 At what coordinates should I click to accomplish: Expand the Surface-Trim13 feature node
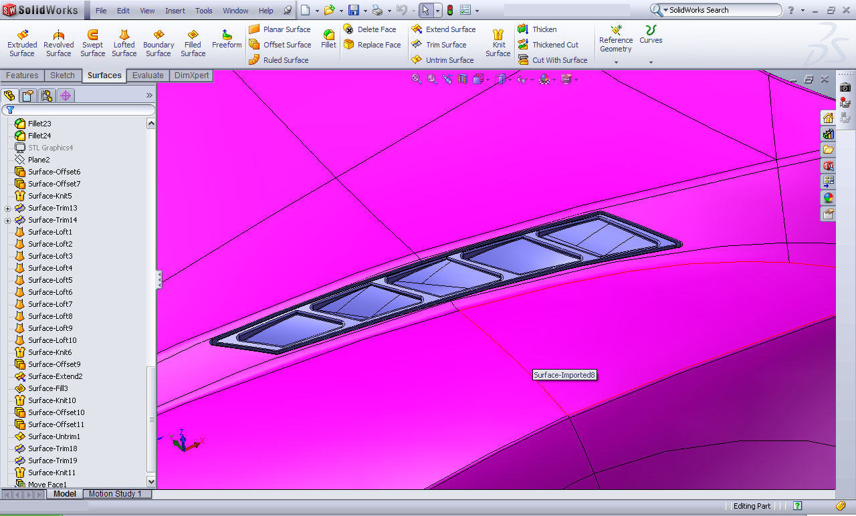coord(8,209)
